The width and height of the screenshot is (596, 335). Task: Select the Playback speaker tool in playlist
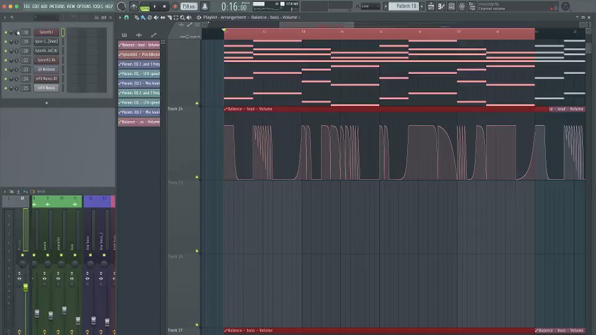pos(189,17)
